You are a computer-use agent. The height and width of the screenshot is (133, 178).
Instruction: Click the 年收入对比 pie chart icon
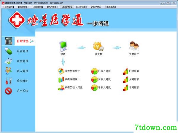[94, 88]
